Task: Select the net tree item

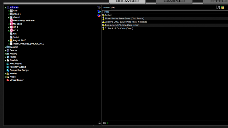Action: click(x=15, y=34)
